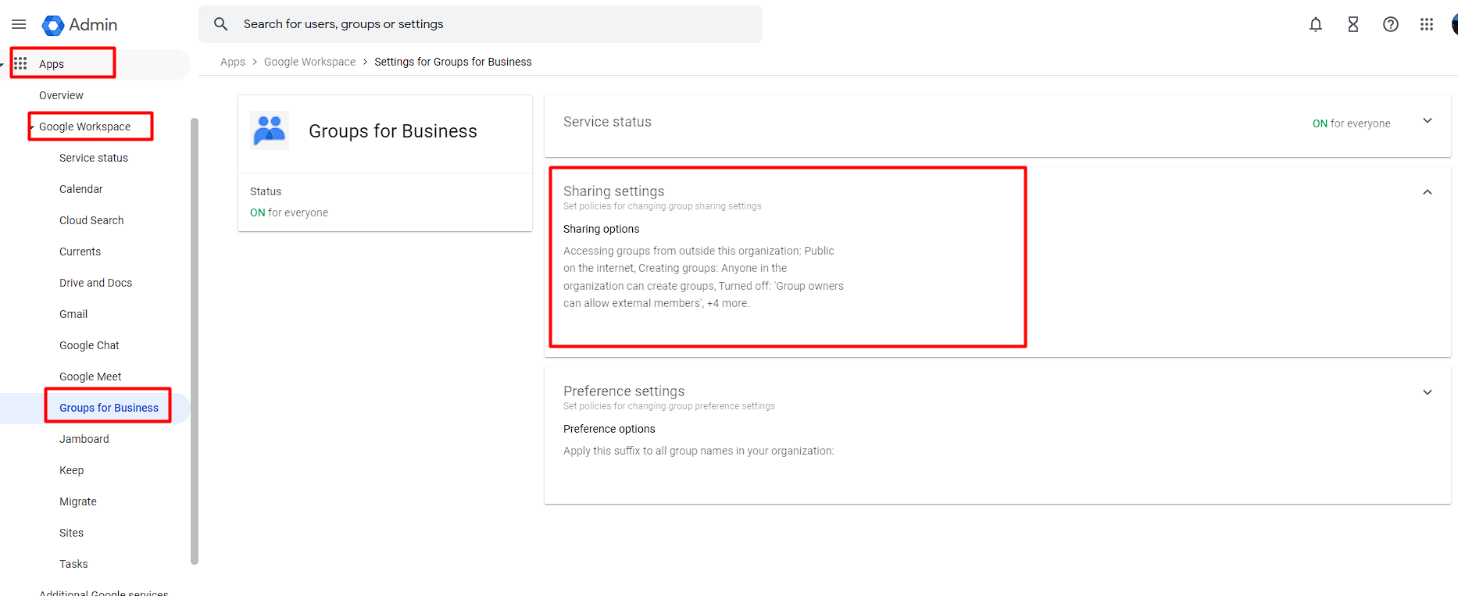Click the Service status heading

(x=607, y=122)
